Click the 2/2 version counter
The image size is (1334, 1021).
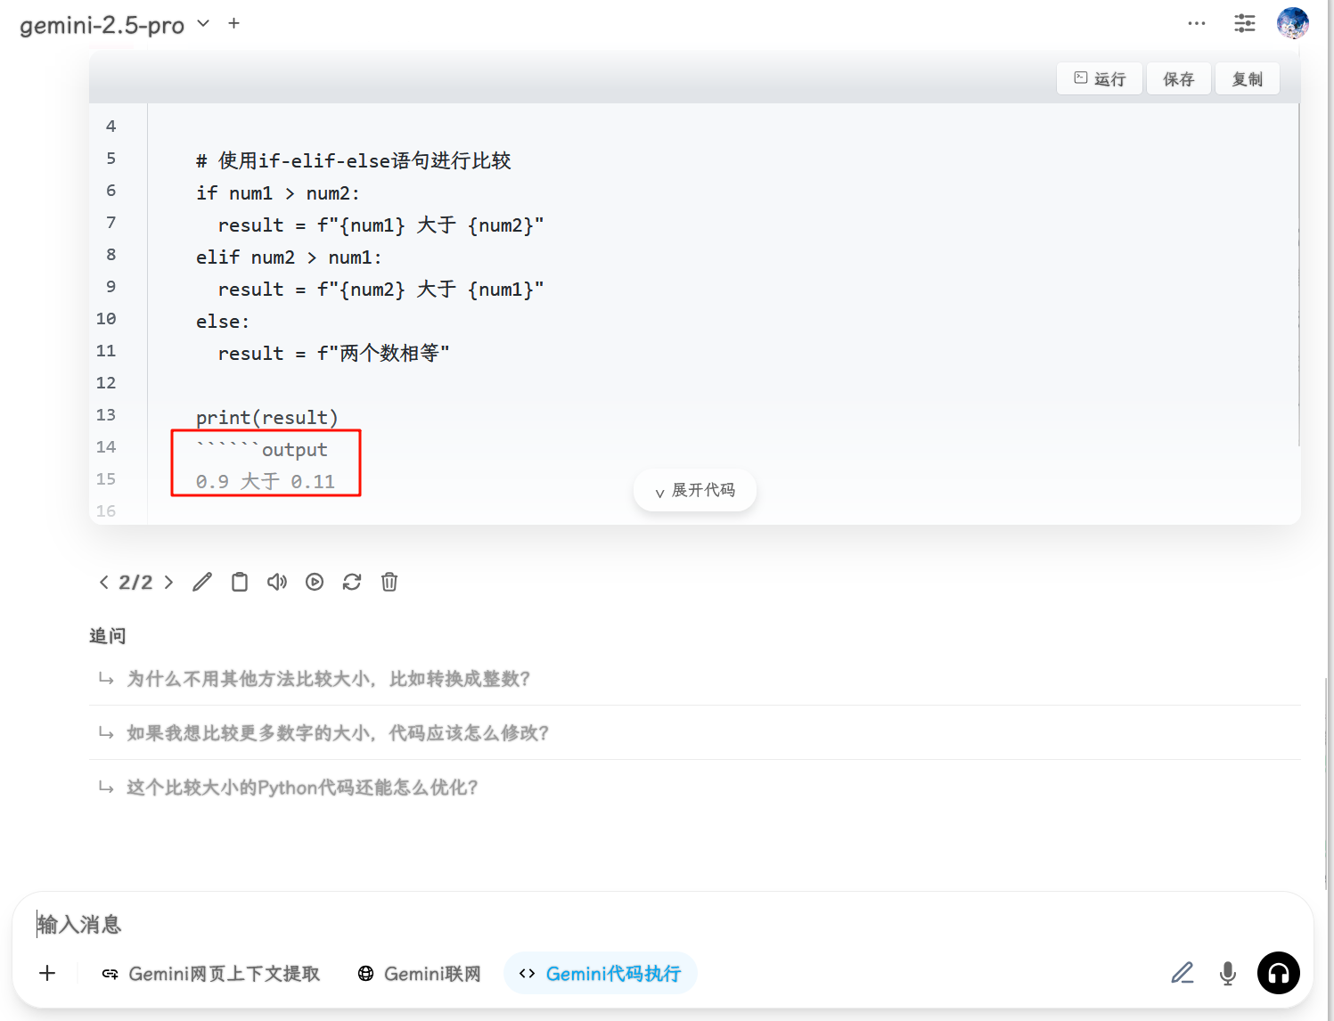coord(136,583)
